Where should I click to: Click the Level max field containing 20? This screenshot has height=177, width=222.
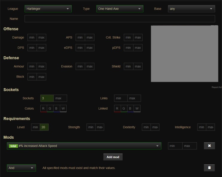pos(44,127)
